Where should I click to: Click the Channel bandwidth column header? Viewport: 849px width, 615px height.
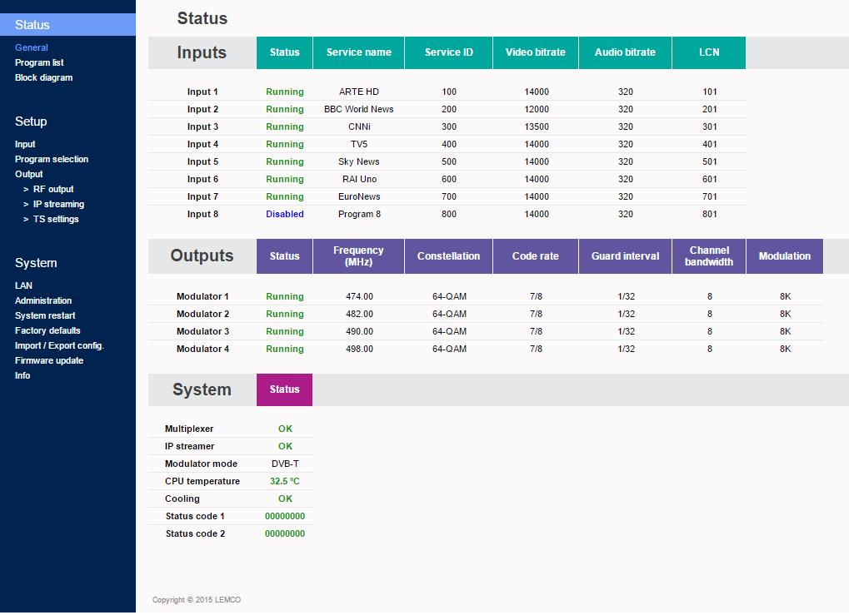[x=709, y=256]
